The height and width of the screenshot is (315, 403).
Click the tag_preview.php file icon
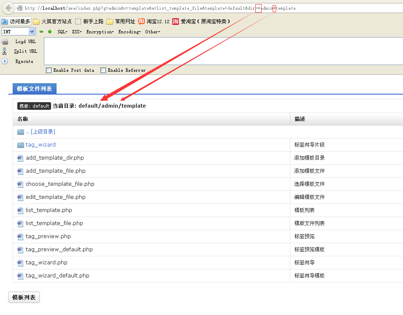point(20,237)
